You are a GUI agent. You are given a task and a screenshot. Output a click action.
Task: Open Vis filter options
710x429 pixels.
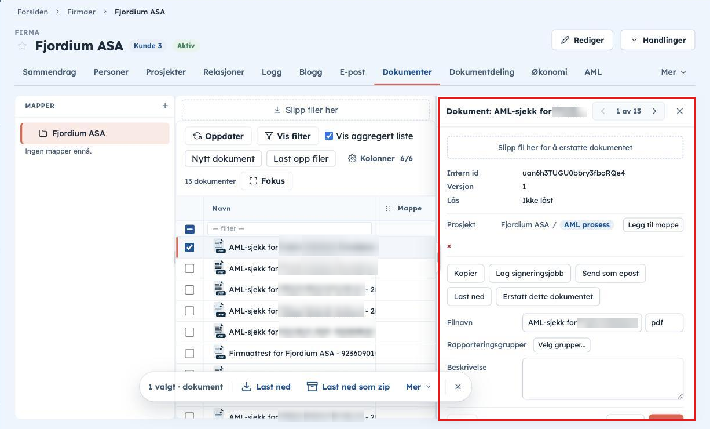click(x=288, y=136)
